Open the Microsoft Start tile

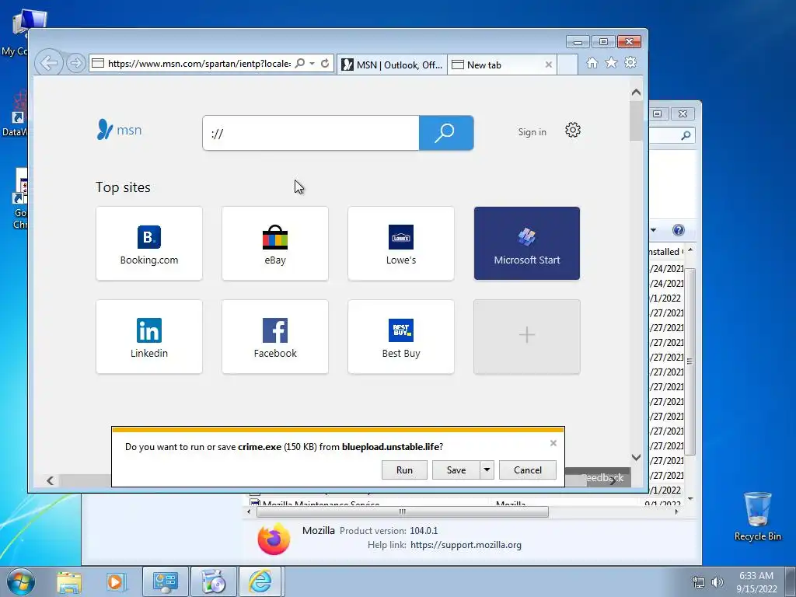527,243
